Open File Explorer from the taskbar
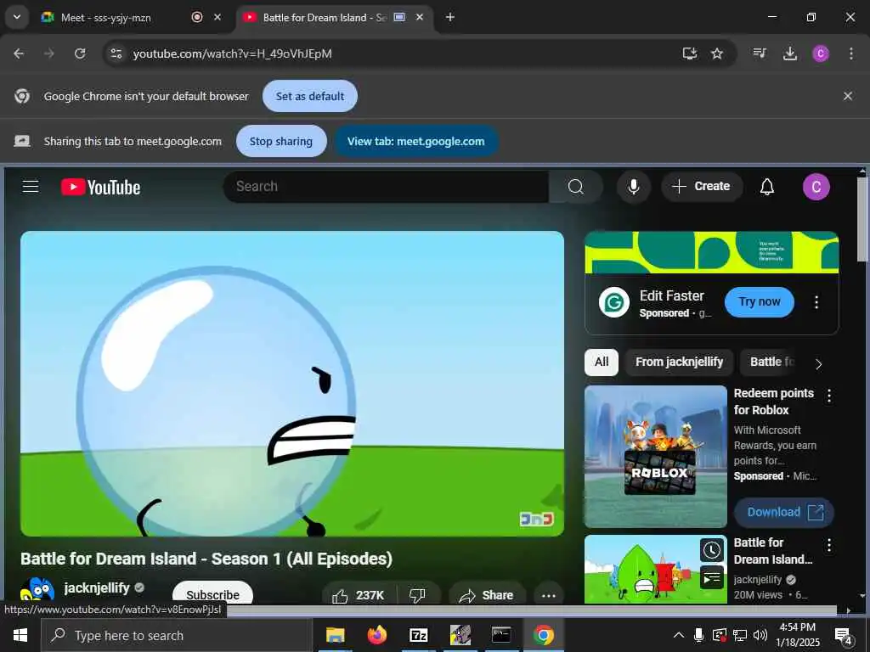This screenshot has width=870, height=652. (335, 635)
